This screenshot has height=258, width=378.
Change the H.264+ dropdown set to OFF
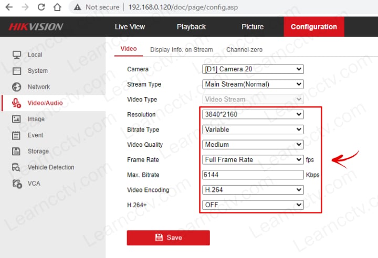[253, 205]
